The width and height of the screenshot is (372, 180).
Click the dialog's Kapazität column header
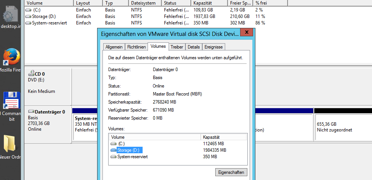(x=224, y=137)
